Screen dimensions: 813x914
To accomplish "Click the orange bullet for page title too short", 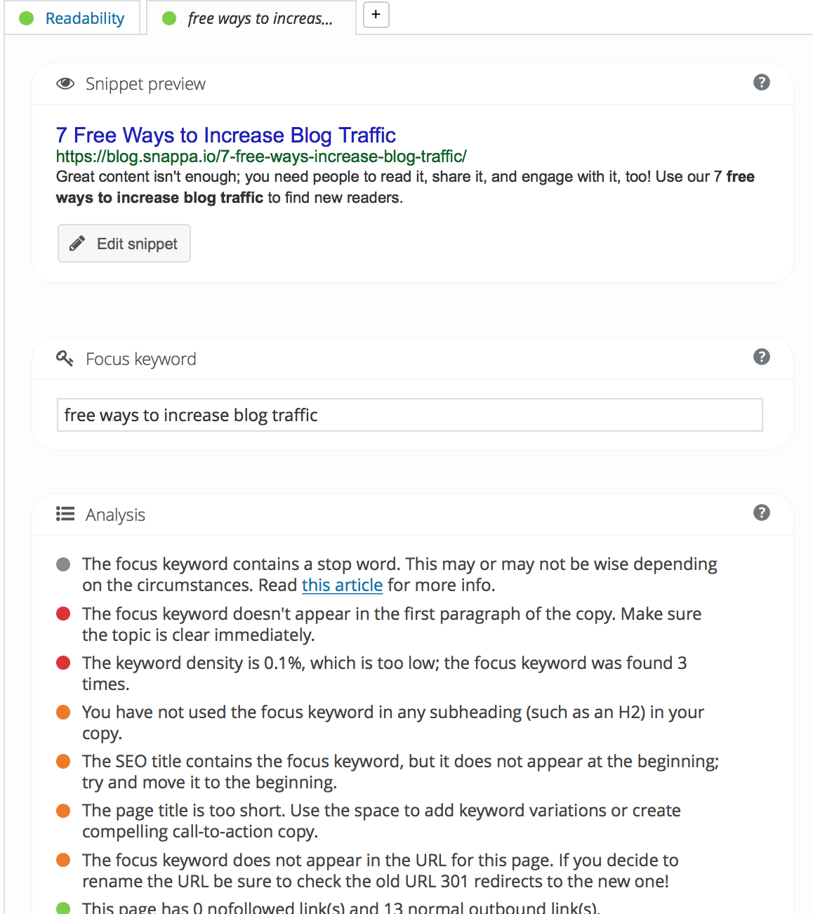I will [x=63, y=811].
